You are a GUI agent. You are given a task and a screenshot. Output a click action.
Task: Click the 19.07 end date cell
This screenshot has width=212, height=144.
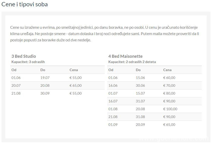pyautogui.click(x=45, y=78)
